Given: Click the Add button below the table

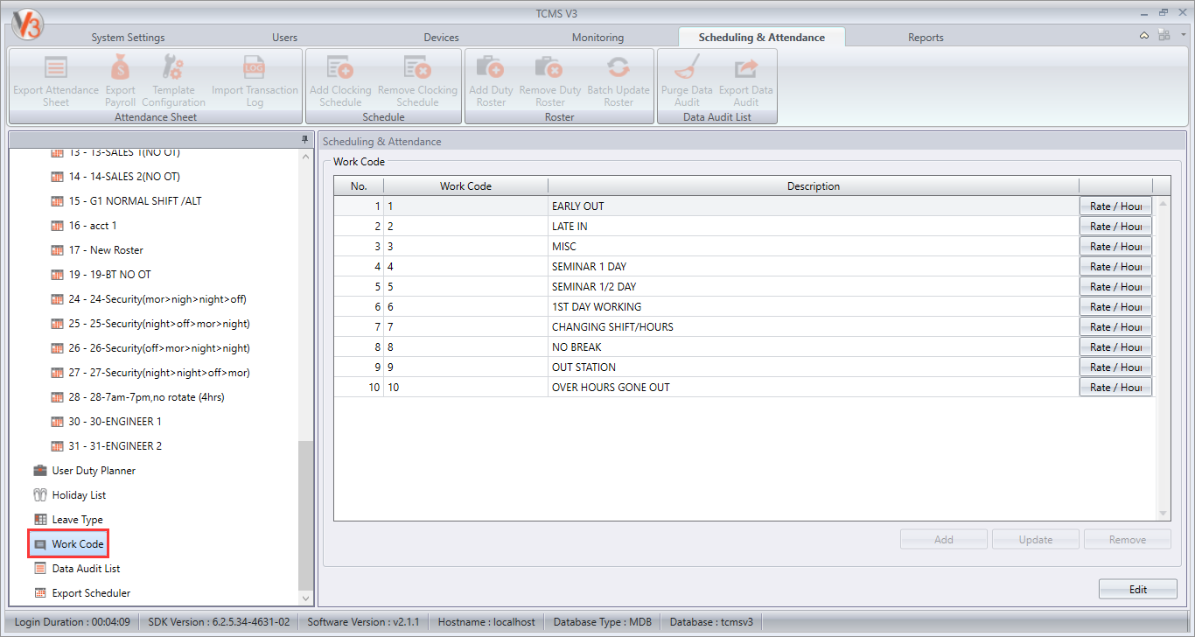Looking at the screenshot, I should 944,539.
